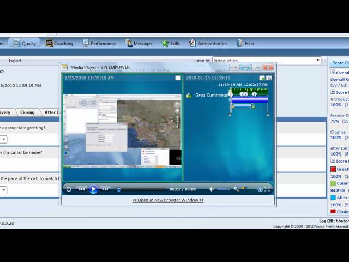Click the white square button on screen recording pane

coord(178,78)
